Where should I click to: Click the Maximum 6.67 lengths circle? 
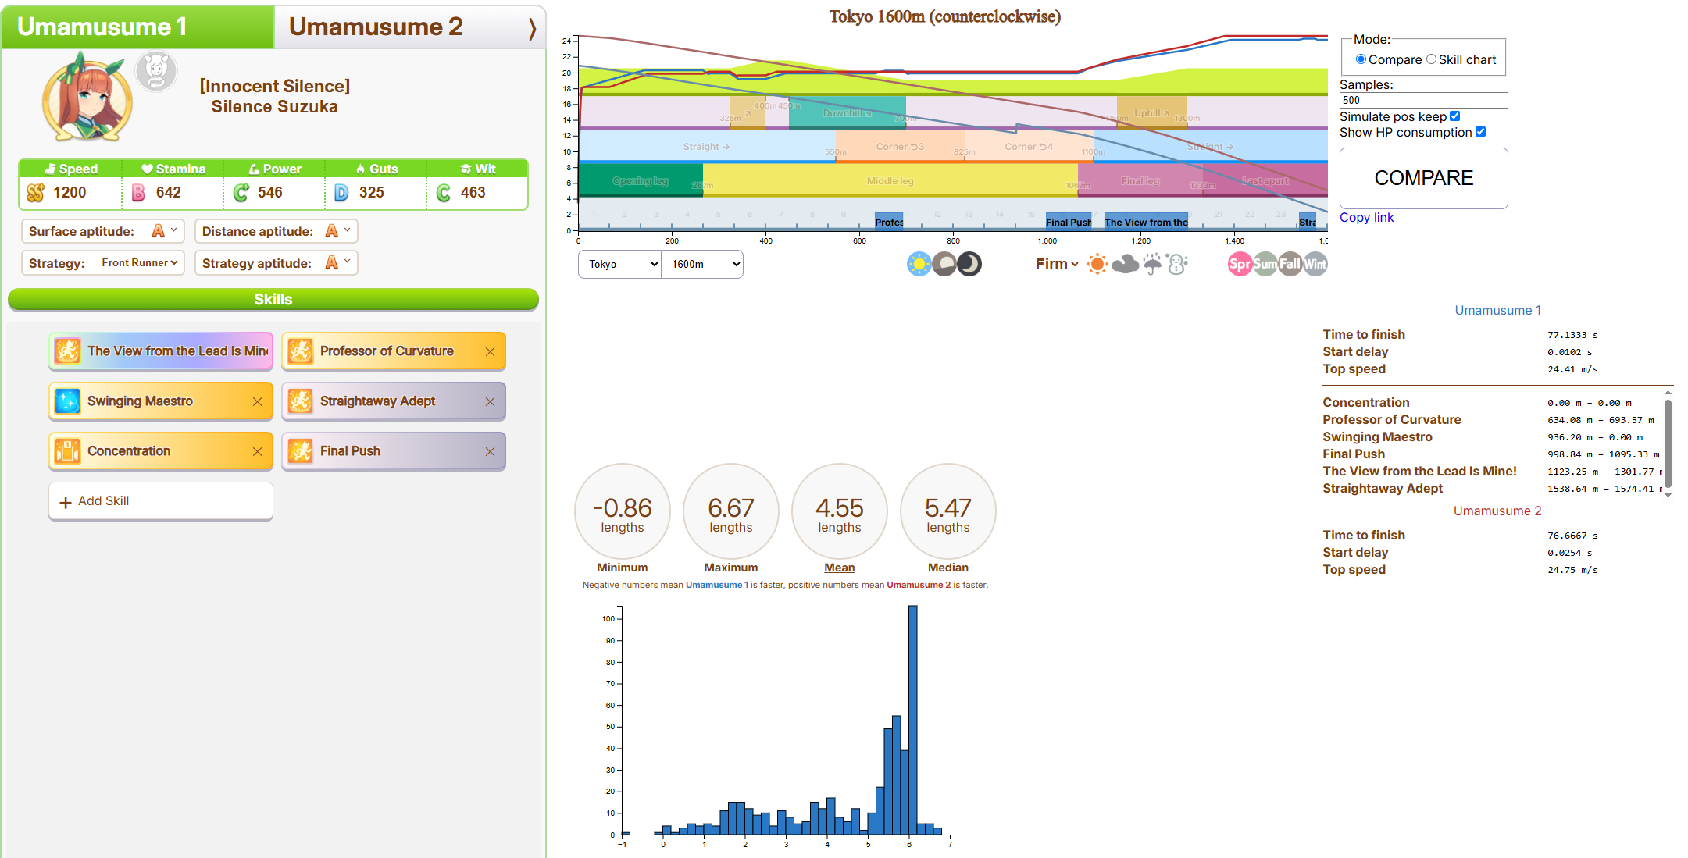pyautogui.click(x=731, y=511)
